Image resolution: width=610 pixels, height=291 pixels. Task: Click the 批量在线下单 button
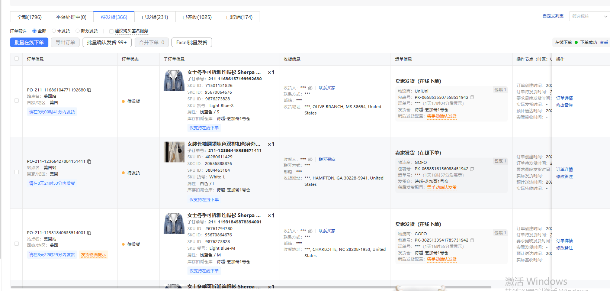click(x=29, y=42)
